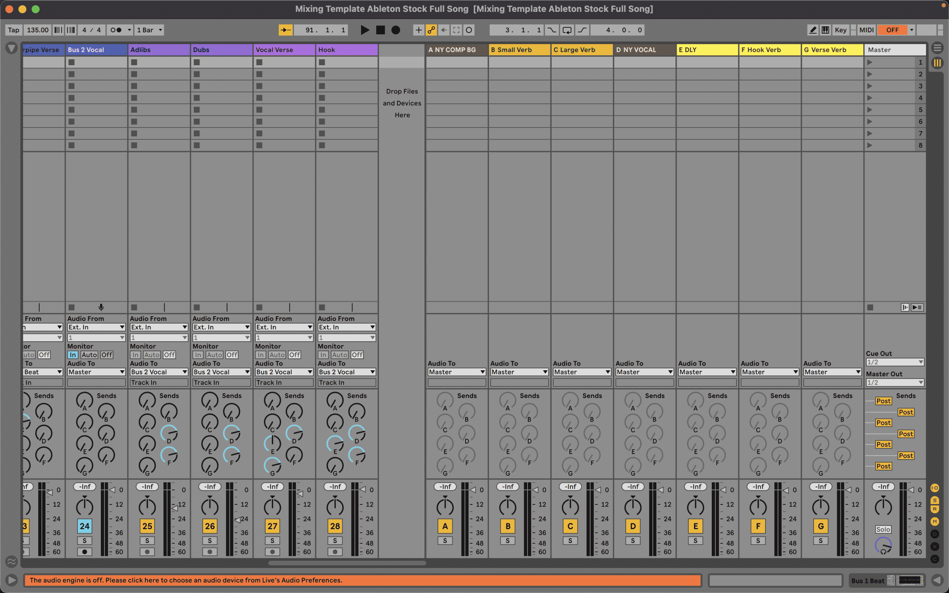Viewport: 949px width, 593px height.
Task: Set Monitor to Off on the Hook track
Action: (357, 355)
